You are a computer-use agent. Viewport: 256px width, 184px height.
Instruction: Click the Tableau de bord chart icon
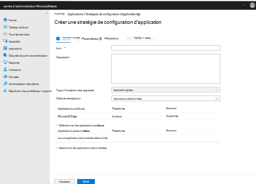point(5,27)
